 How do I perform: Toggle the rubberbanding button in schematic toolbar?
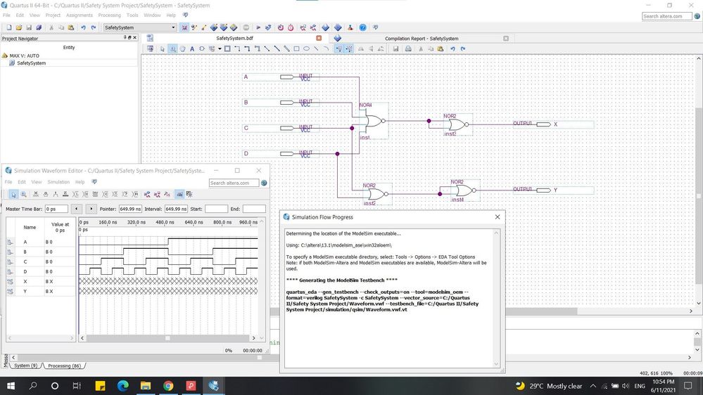pyautogui.click(x=338, y=49)
